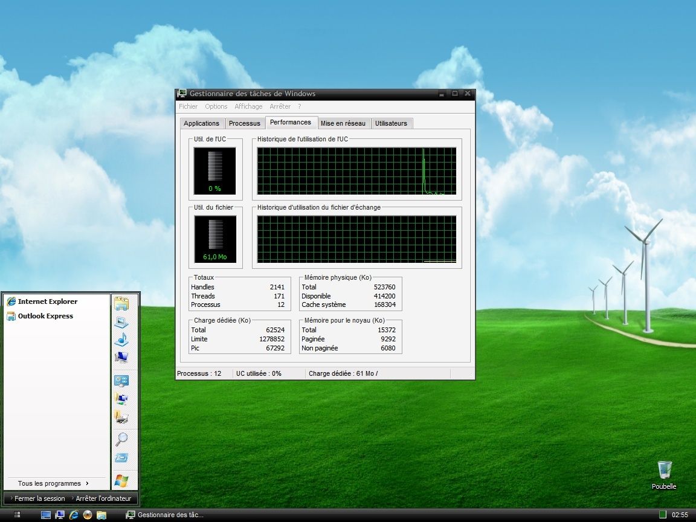Open the music note icon in start menu
This screenshot has height=522, width=696.
(121, 340)
